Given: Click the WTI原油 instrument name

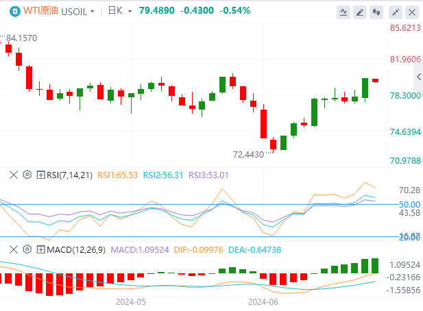Looking at the screenshot, I should coord(40,11).
